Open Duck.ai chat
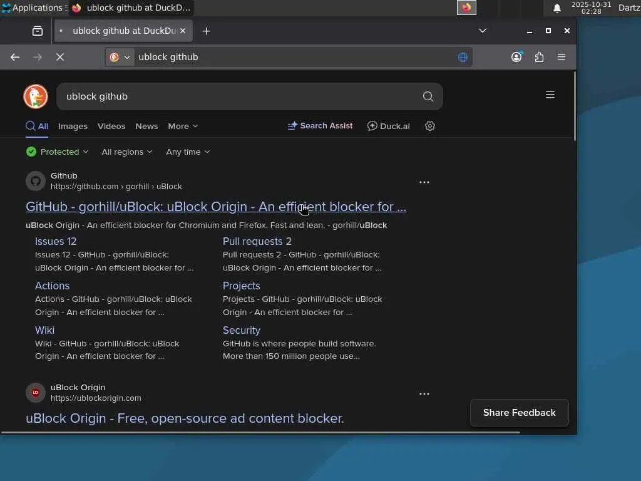Screen dimensions: 641x481 (x=388, y=126)
